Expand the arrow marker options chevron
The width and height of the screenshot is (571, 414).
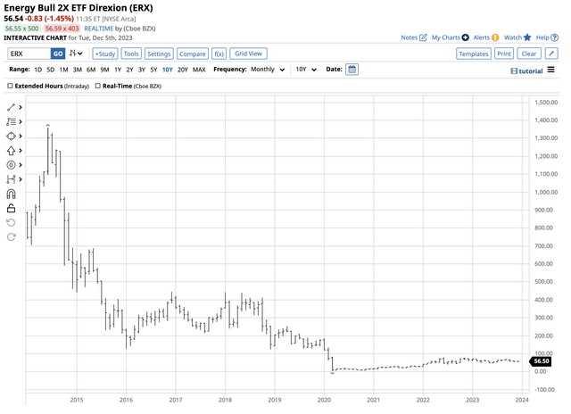point(21,151)
